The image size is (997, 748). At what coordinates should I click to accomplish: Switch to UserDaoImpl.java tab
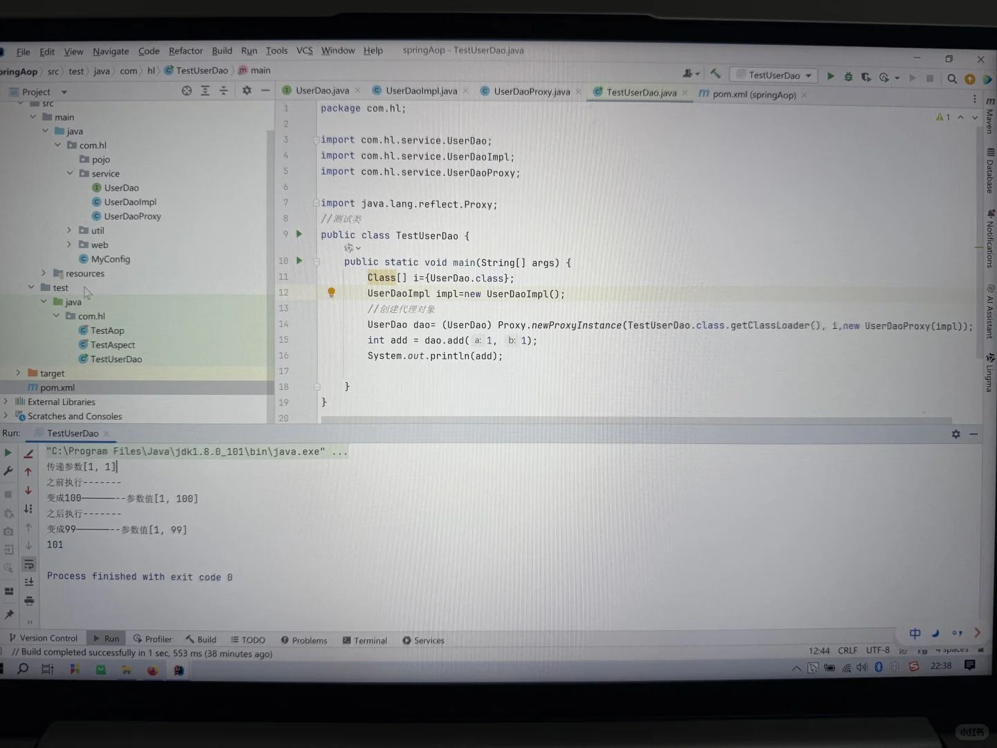pyautogui.click(x=421, y=91)
